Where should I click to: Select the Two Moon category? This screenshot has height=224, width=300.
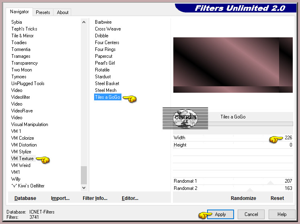(22, 70)
